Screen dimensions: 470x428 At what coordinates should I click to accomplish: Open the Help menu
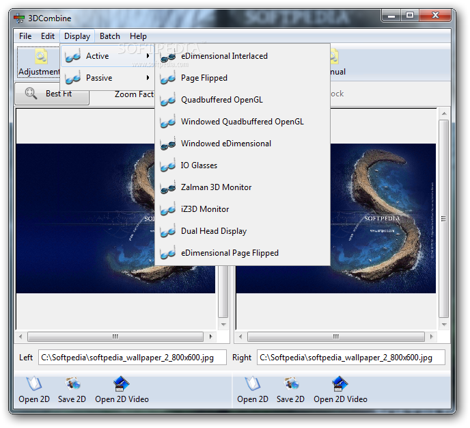click(138, 36)
